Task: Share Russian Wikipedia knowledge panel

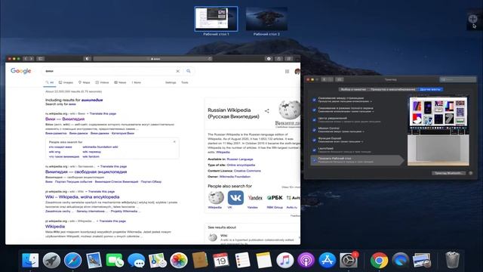Action: (x=266, y=111)
